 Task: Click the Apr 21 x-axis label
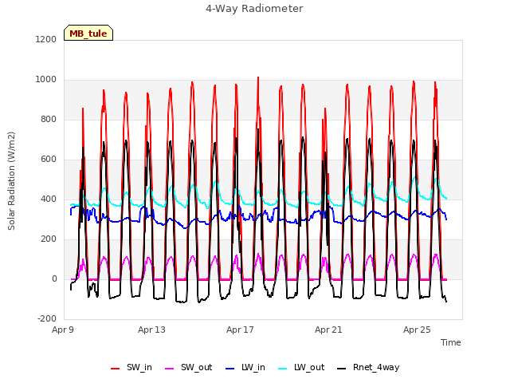328,330
